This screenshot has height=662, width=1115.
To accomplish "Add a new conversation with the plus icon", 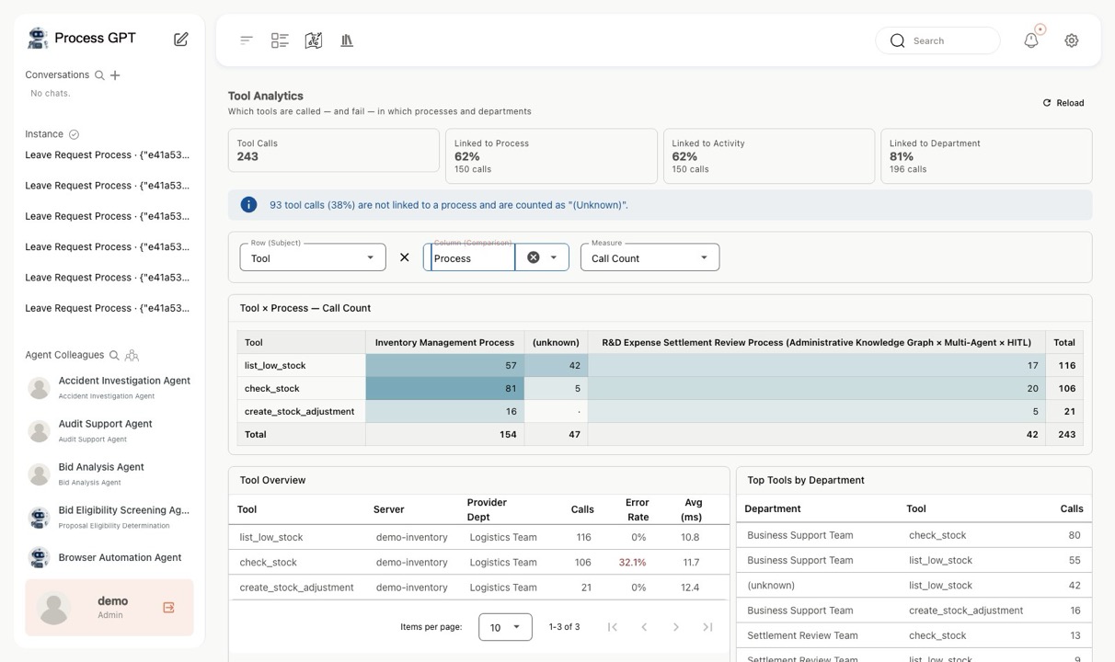I will tap(115, 75).
